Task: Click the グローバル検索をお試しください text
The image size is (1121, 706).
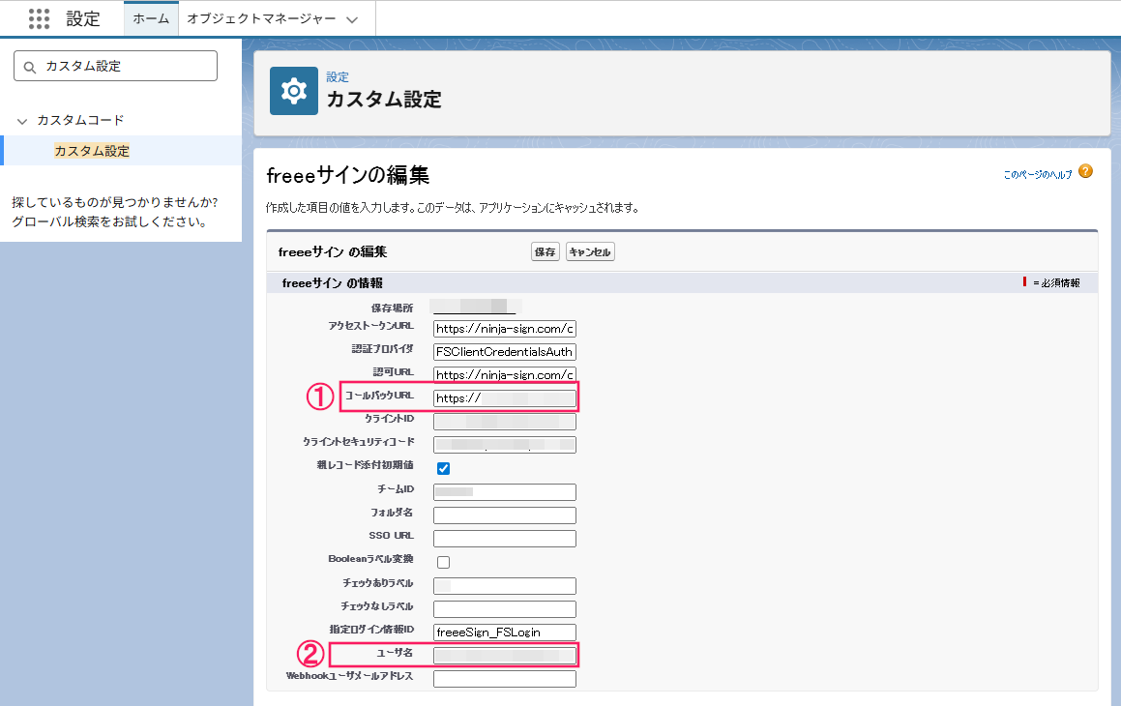Action: pyautogui.click(x=109, y=221)
